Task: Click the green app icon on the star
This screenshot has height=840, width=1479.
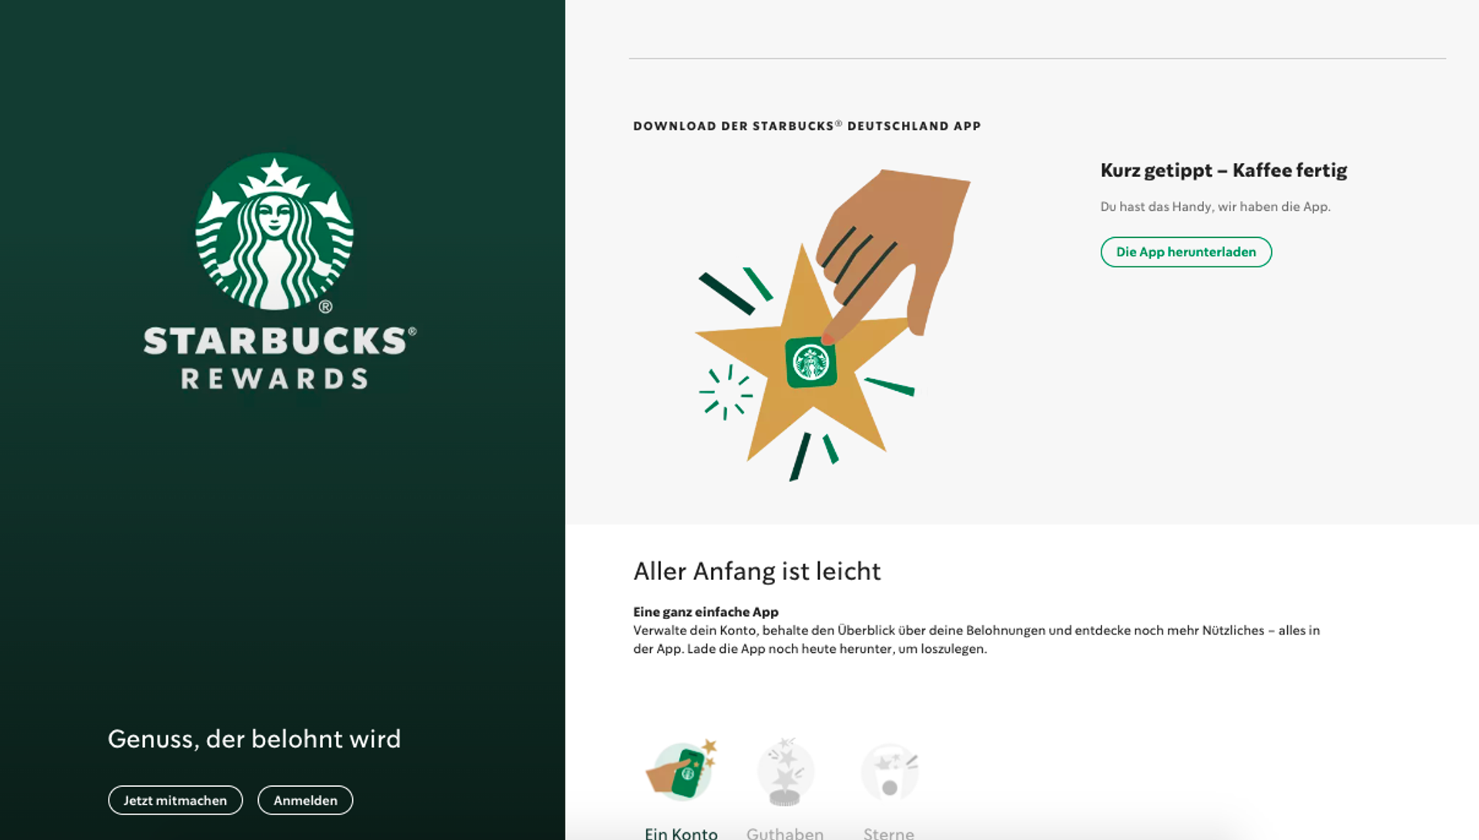Action: pyautogui.click(x=811, y=363)
